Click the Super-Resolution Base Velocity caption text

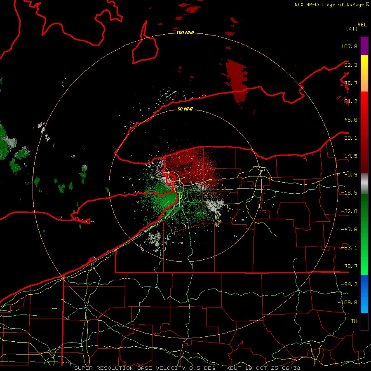(188, 368)
